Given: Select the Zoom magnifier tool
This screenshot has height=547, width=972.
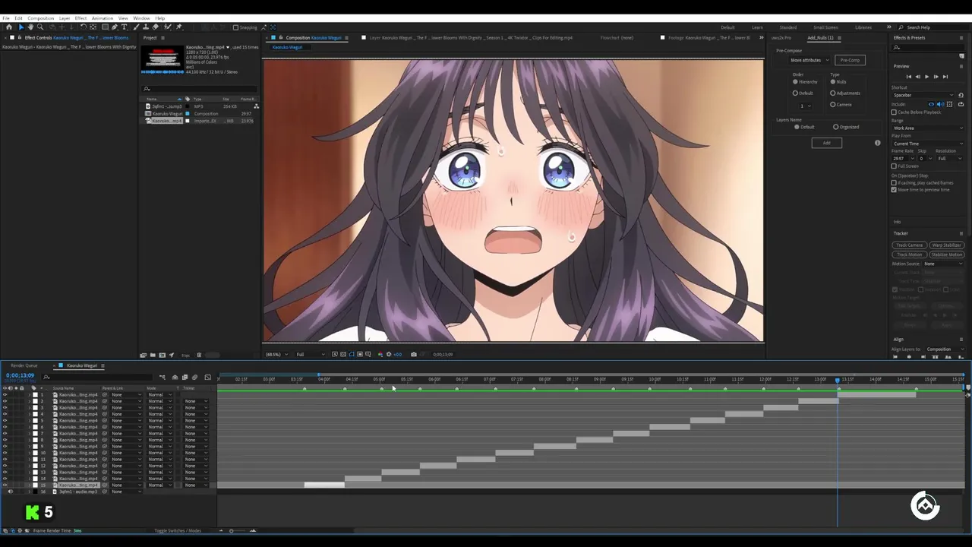Looking at the screenshot, I should pos(40,27).
